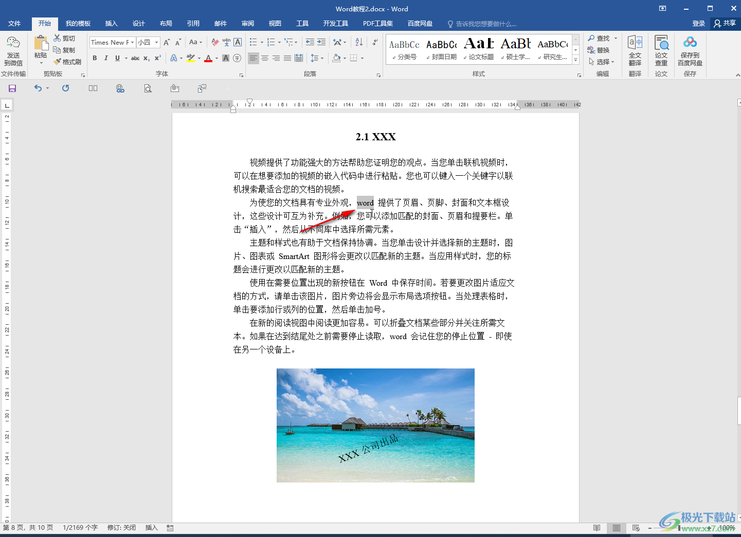Switch to the 审阅 review tab

pos(248,24)
